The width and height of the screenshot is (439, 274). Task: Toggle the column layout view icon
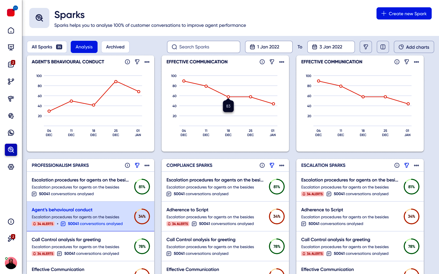coord(383,47)
